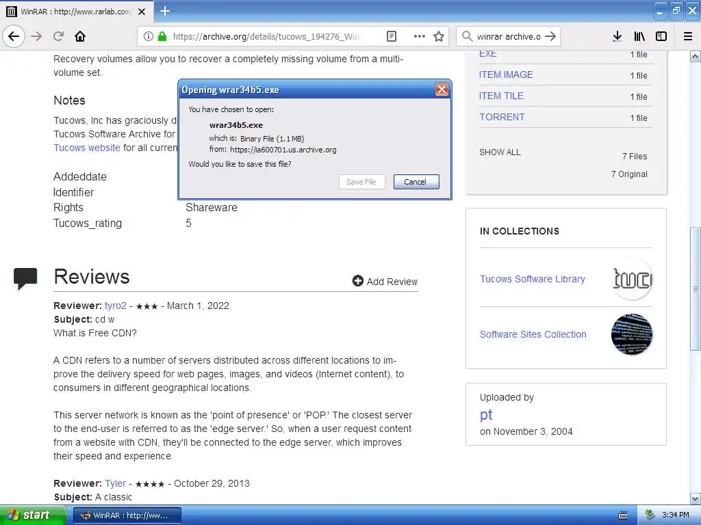Click Add Review plus button

[x=385, y=281]
